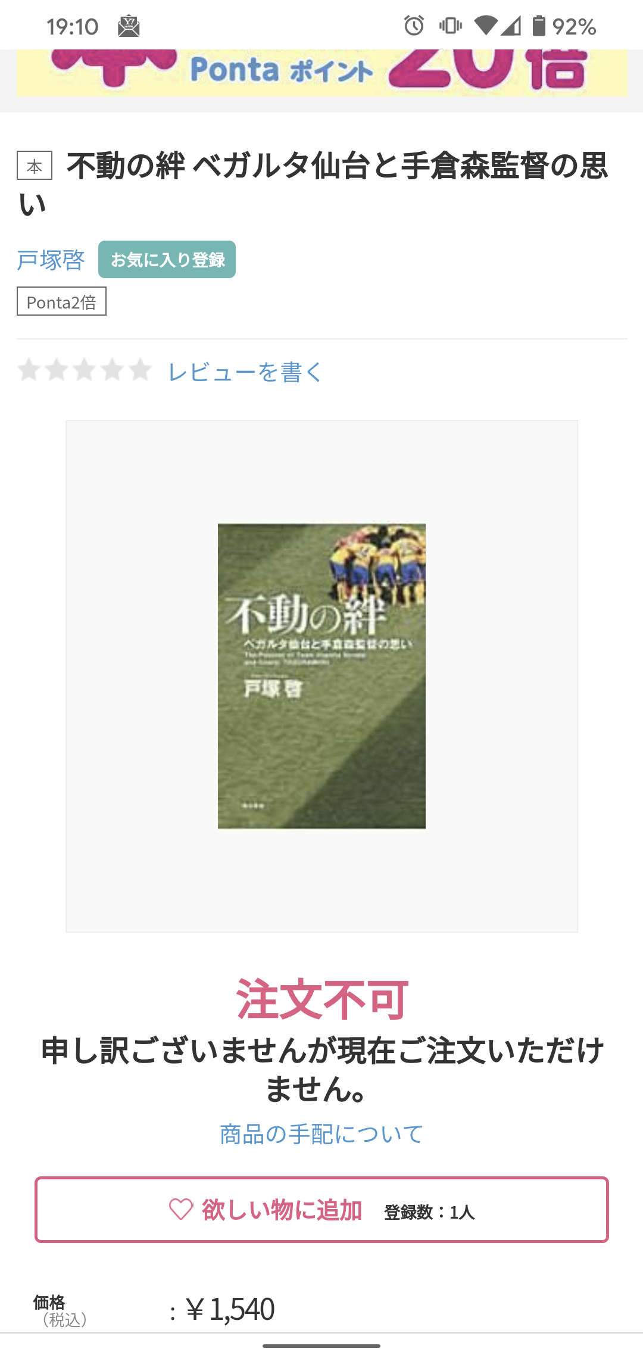Select the fourth rating star
The height and width of the screenshot is (1358, 643).
[x=113, y=370]
